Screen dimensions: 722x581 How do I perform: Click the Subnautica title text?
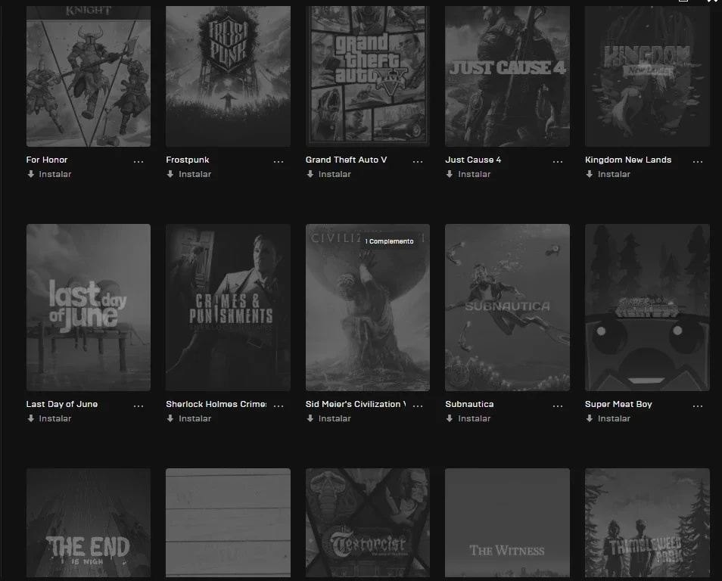click(469, 404)
